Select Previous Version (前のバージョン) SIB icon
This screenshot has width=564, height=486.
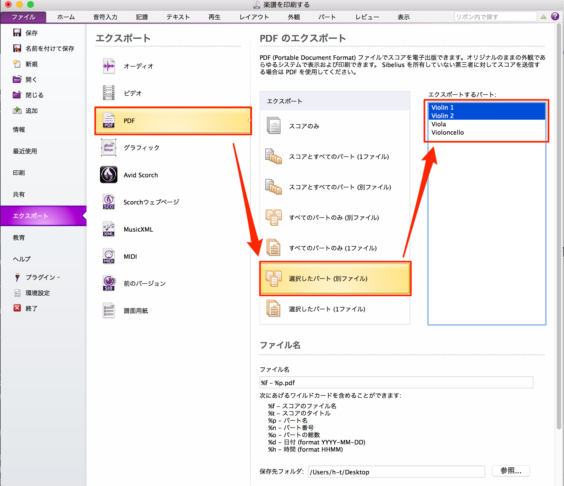pyautogui.click(x=109, y=283)
